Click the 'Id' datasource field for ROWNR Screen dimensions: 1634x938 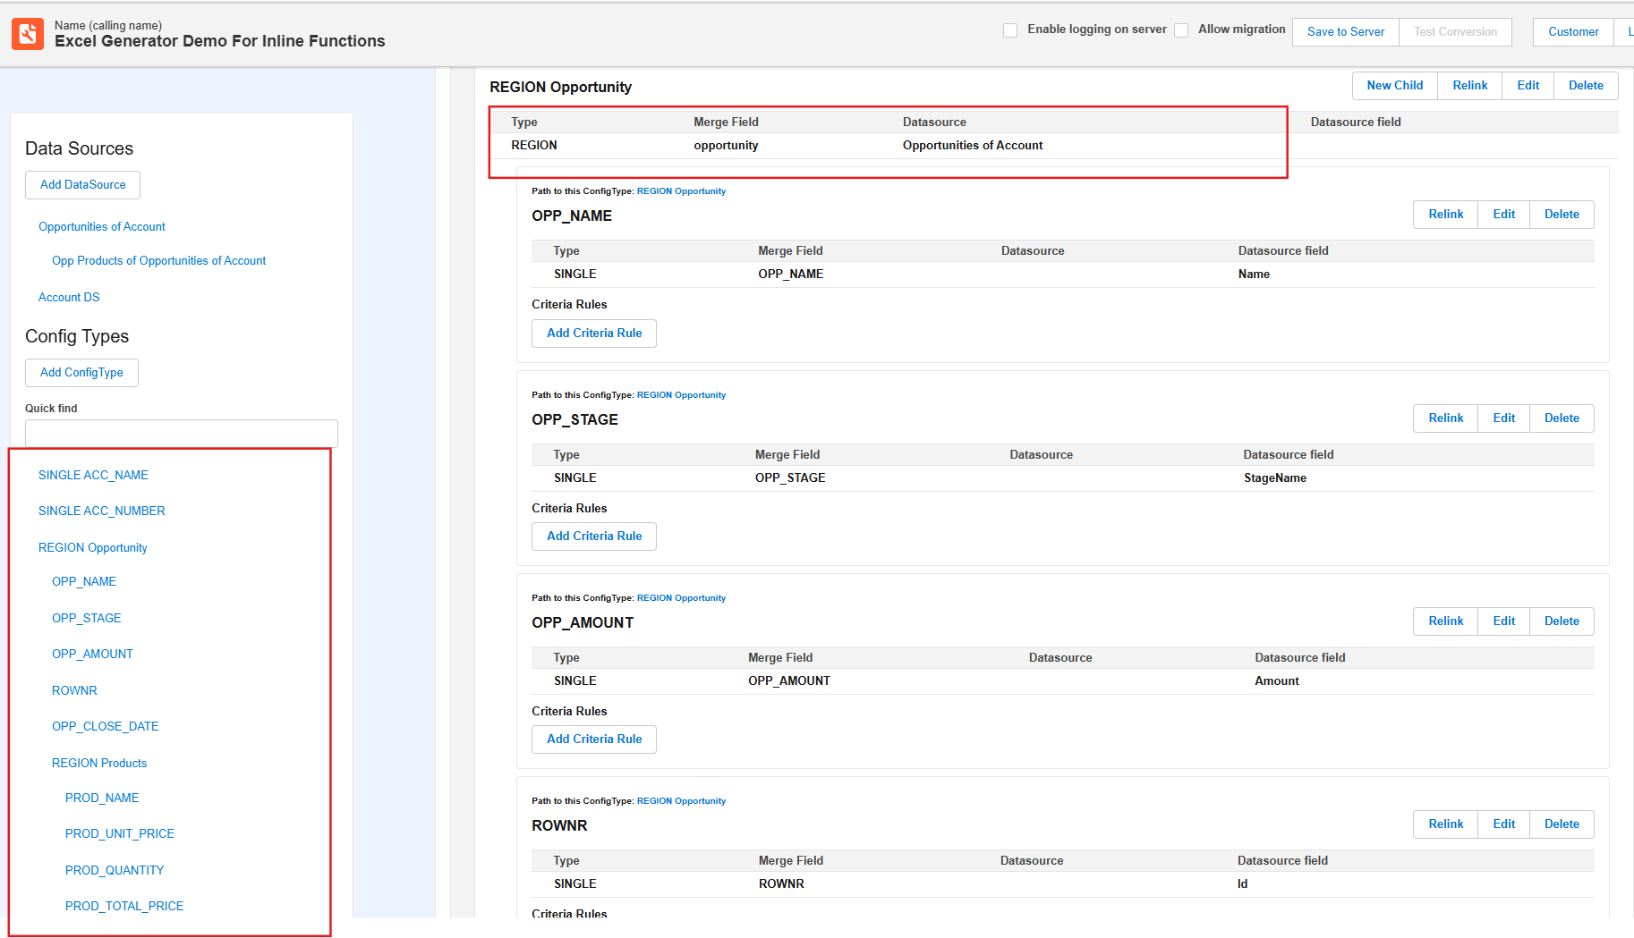(1242, 884)
